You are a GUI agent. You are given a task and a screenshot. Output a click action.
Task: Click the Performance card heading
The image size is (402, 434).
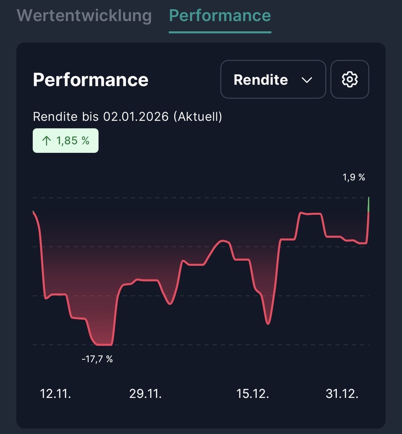coord(91,80)
